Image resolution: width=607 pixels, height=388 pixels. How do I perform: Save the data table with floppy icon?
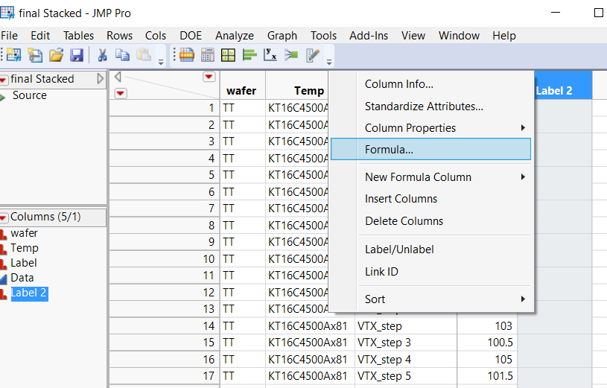click(77, 55)
